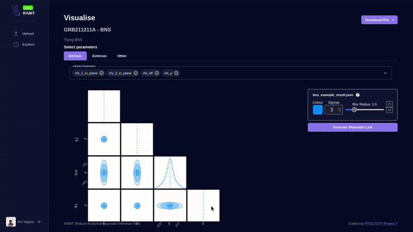Switch to the Extrinsic tab
The width and height of the screenshot is (413, 232).
100,56
